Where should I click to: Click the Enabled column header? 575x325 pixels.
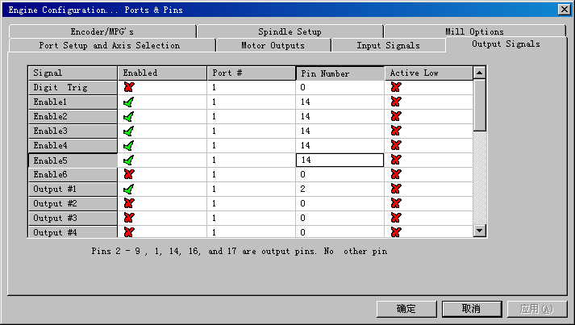pyautogui.click(x=162, y=73)
